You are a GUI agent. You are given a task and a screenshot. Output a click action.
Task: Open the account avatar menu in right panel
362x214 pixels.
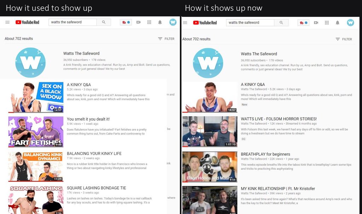(x=350, y=23)
